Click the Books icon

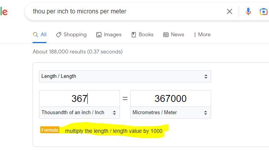pos(134,35)
